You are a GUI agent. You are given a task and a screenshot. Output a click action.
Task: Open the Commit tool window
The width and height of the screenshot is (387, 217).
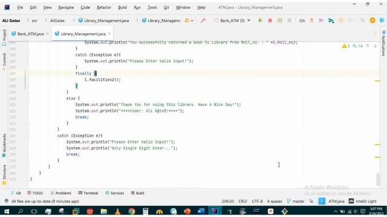click(4, 61)
